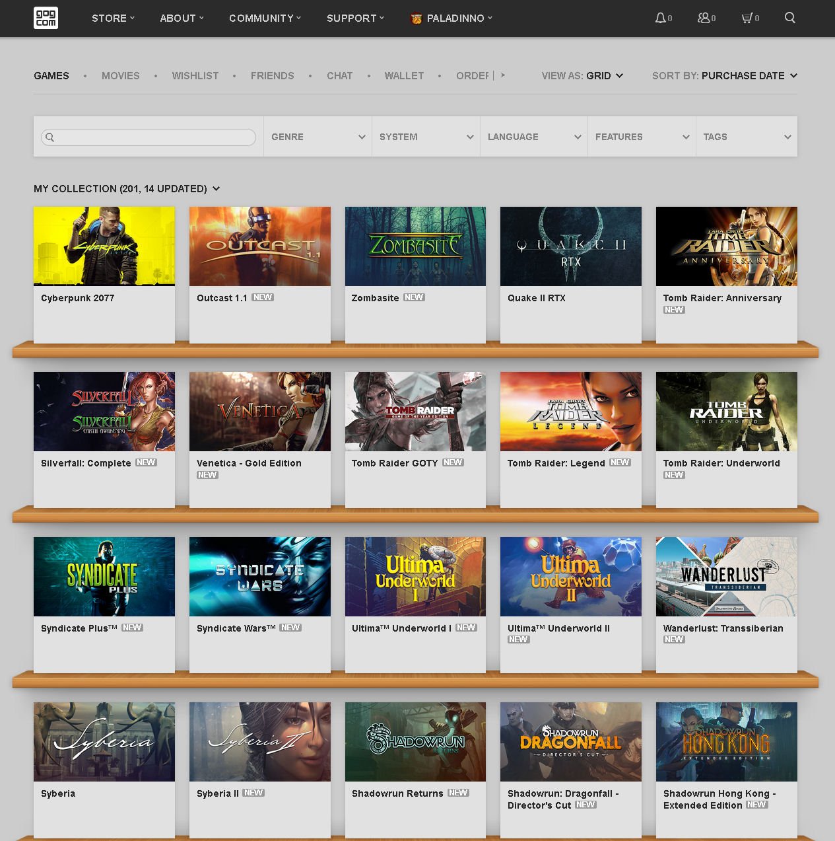Open the shopping cart icon
Screen dimensions: 835x841
click(x=747, y=18)
